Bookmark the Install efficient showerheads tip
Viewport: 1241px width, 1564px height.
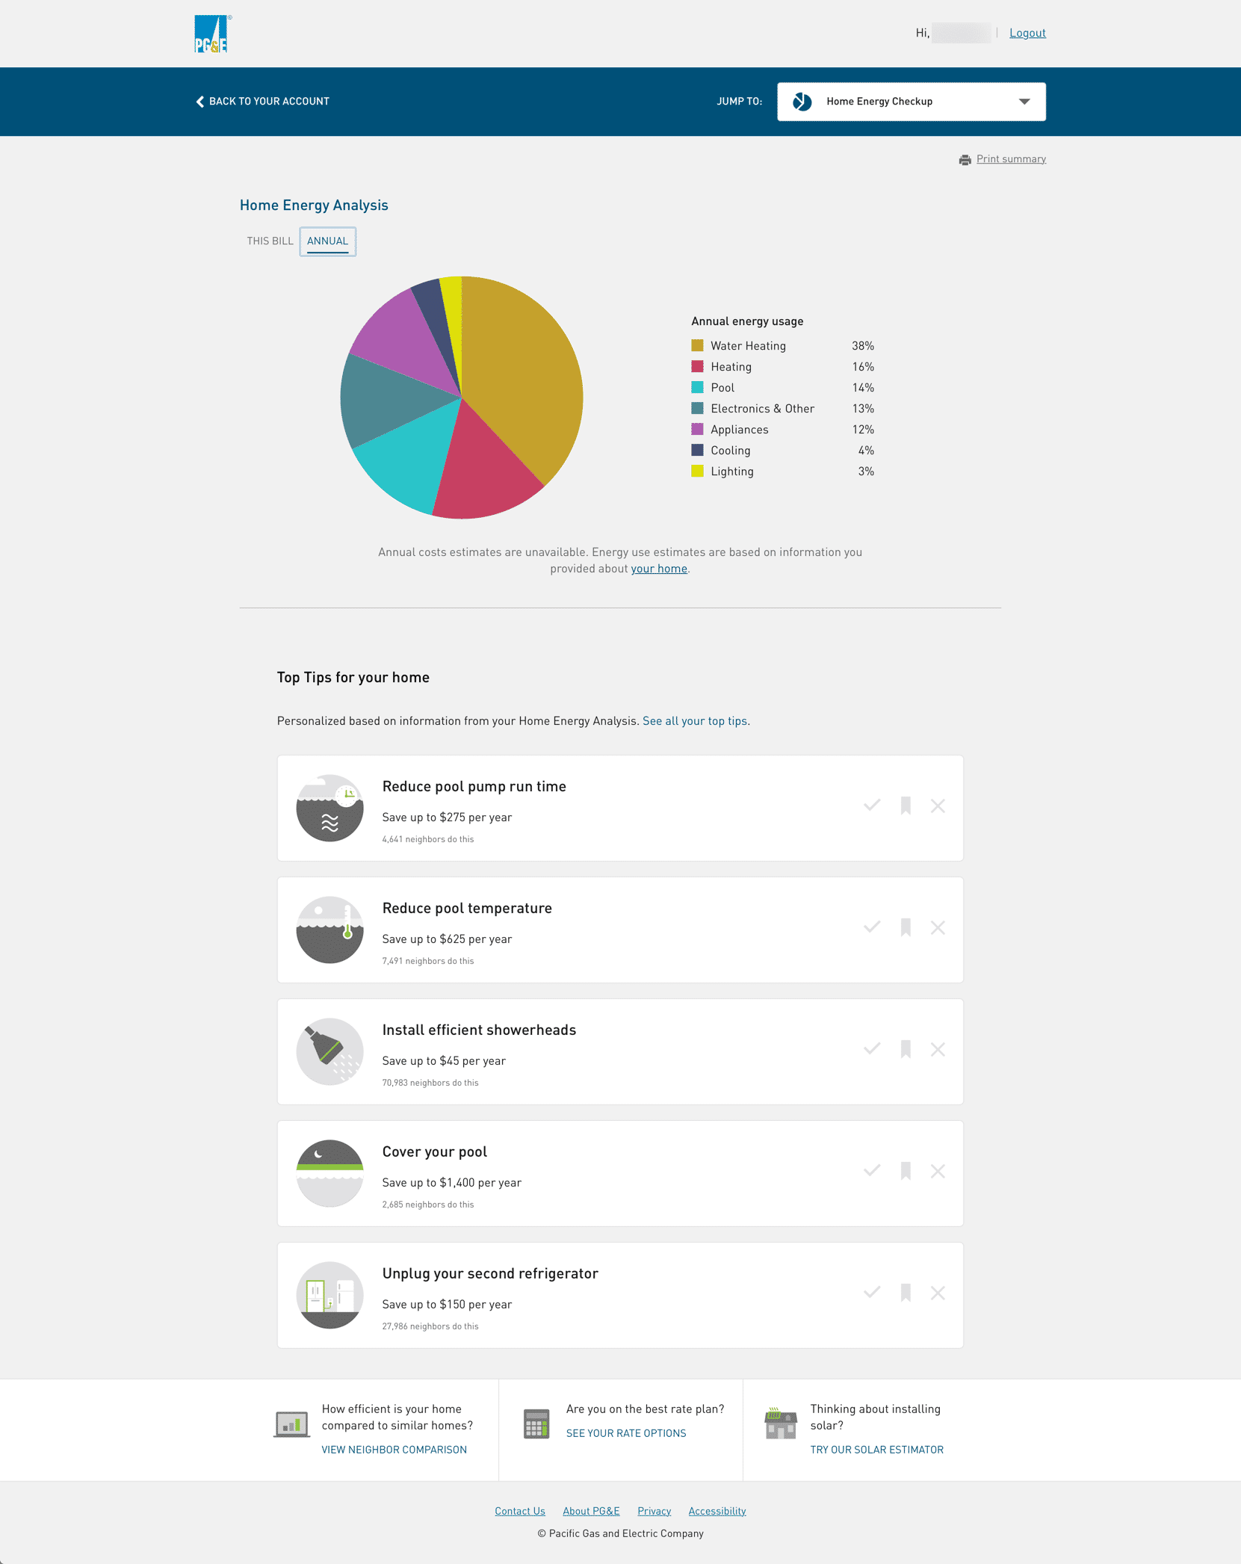[x=906, y=1049]
